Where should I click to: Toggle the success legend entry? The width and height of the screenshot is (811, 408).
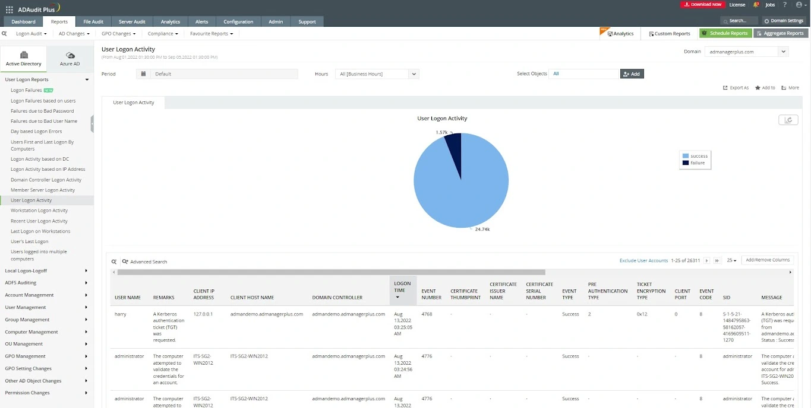pos(695,156)
